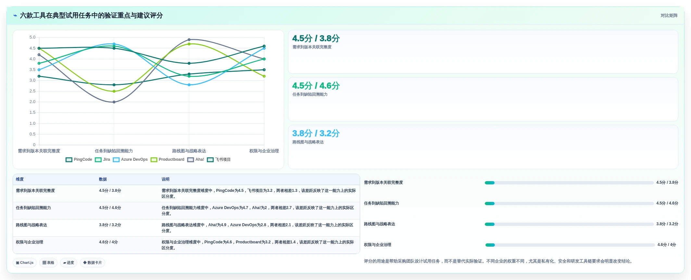Viewport: 691px width, 280px height.
Task: Click the 对比矩阵 label in header
Action: pyautogui.click(x=669, y=16)
